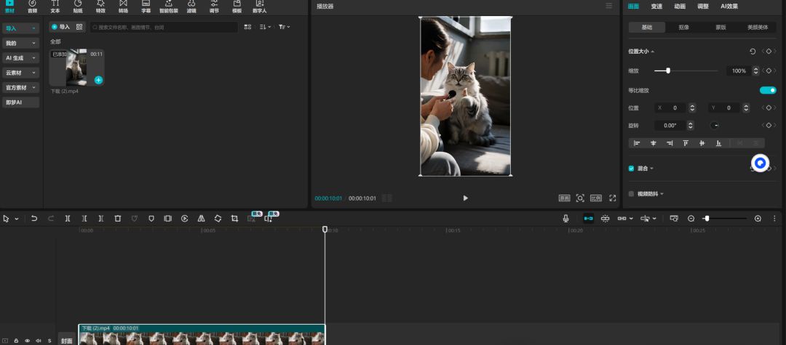Open the 文本 text panel
Image resolution: width=786 pixels, height=345 pixels.
click(55, 7)
